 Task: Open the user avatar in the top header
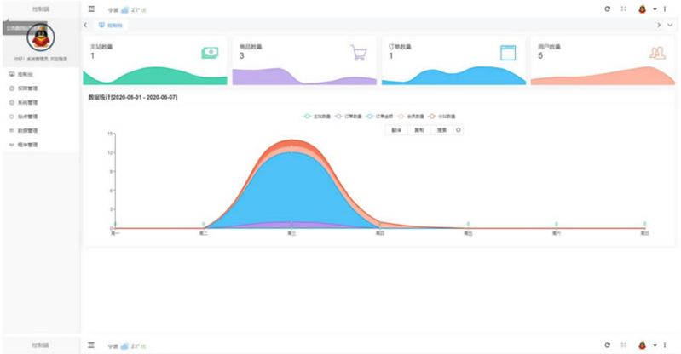[643, 9]
